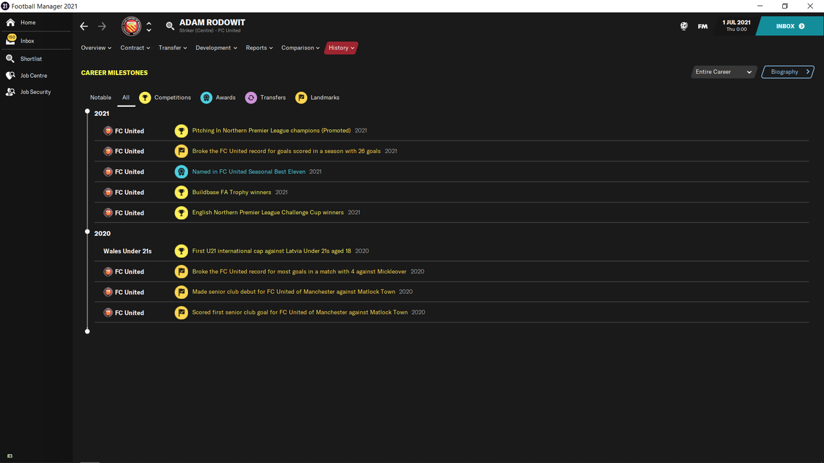Expand the Overview dropdown menu
This screenshot has height=463, width=824.
click(96, 48)
